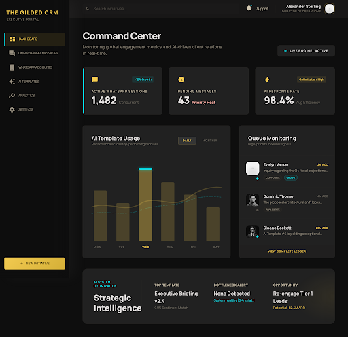
Task: Select the Monday bar in the chart
Action: point(101,215)
